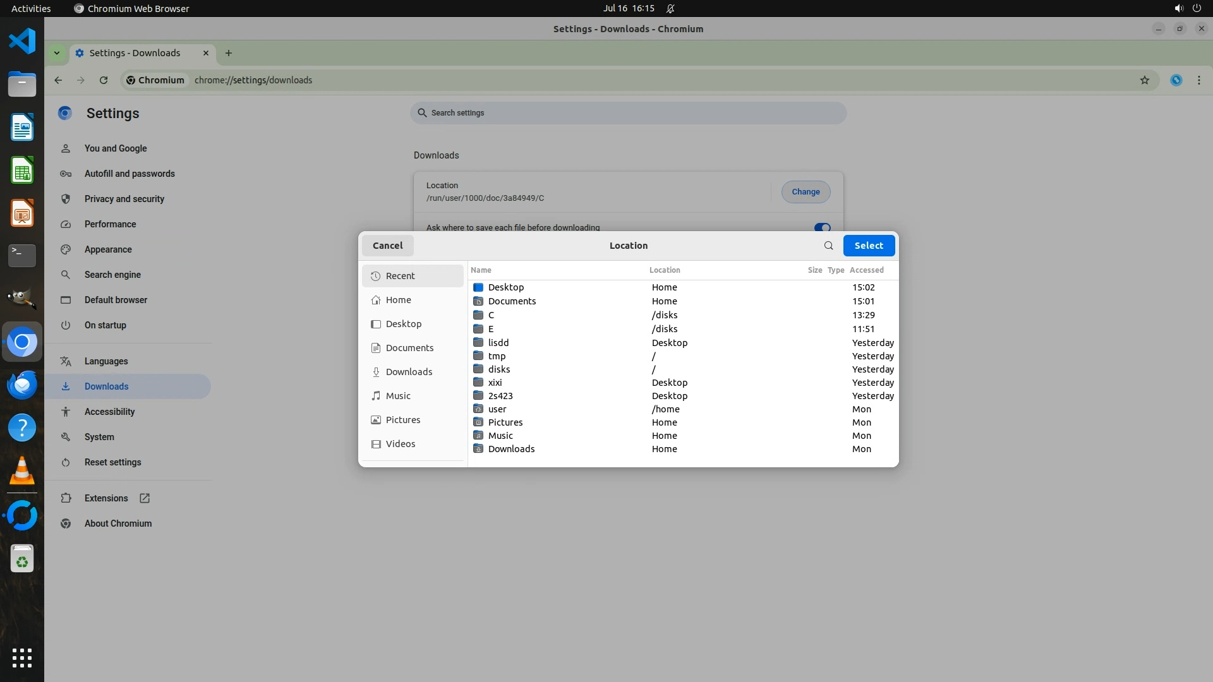Reload the page with refresh icon
Viewport: 1213px width, 682px height.
point(104,80)
